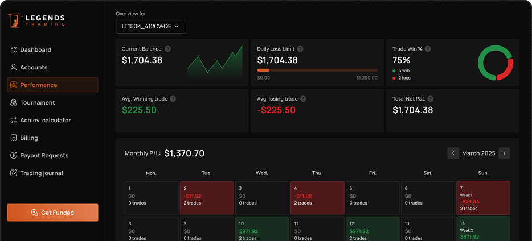This screenshot has width=532, height=241.
Task: Select calendar day 2 with -$11.92
Action: (x=207, y=198)
